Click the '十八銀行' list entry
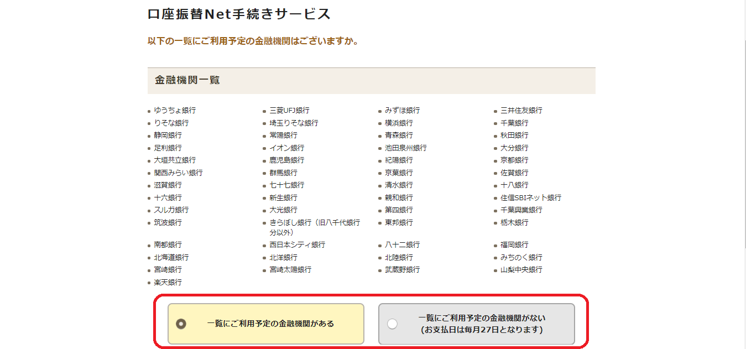Screen dimensions: 746x349 pyautogui.click(x=514, y=185)
